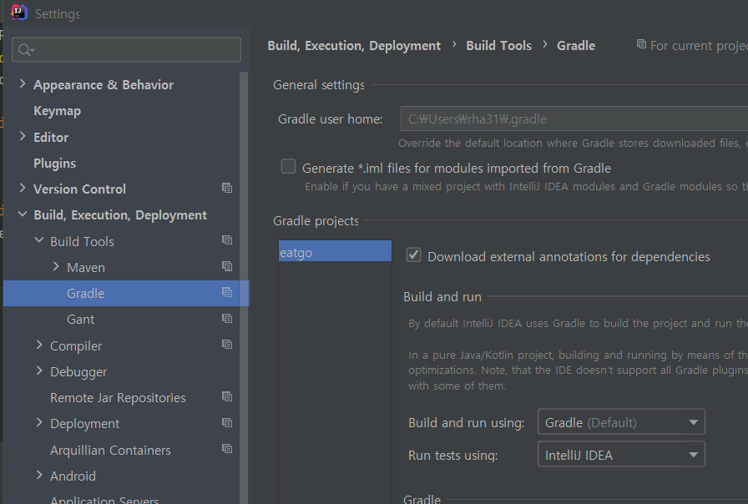Click the per-project icon next to Build Tools
The width and height of the screenshot is (748, 504).
tap(227, 240)
